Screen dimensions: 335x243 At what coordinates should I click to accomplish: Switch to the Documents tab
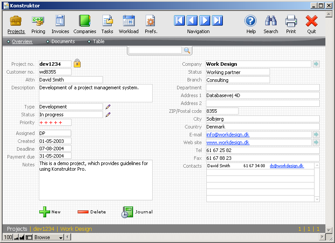point(63,41)
